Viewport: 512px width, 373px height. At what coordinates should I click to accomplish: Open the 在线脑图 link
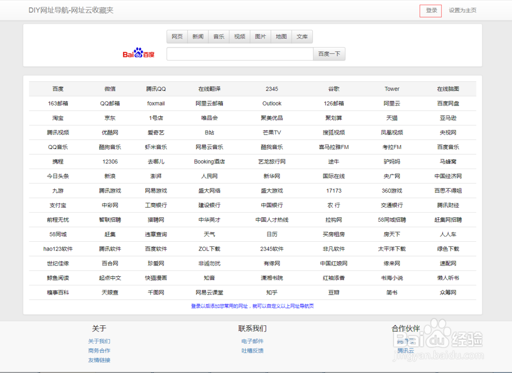[x=448, y=89]
